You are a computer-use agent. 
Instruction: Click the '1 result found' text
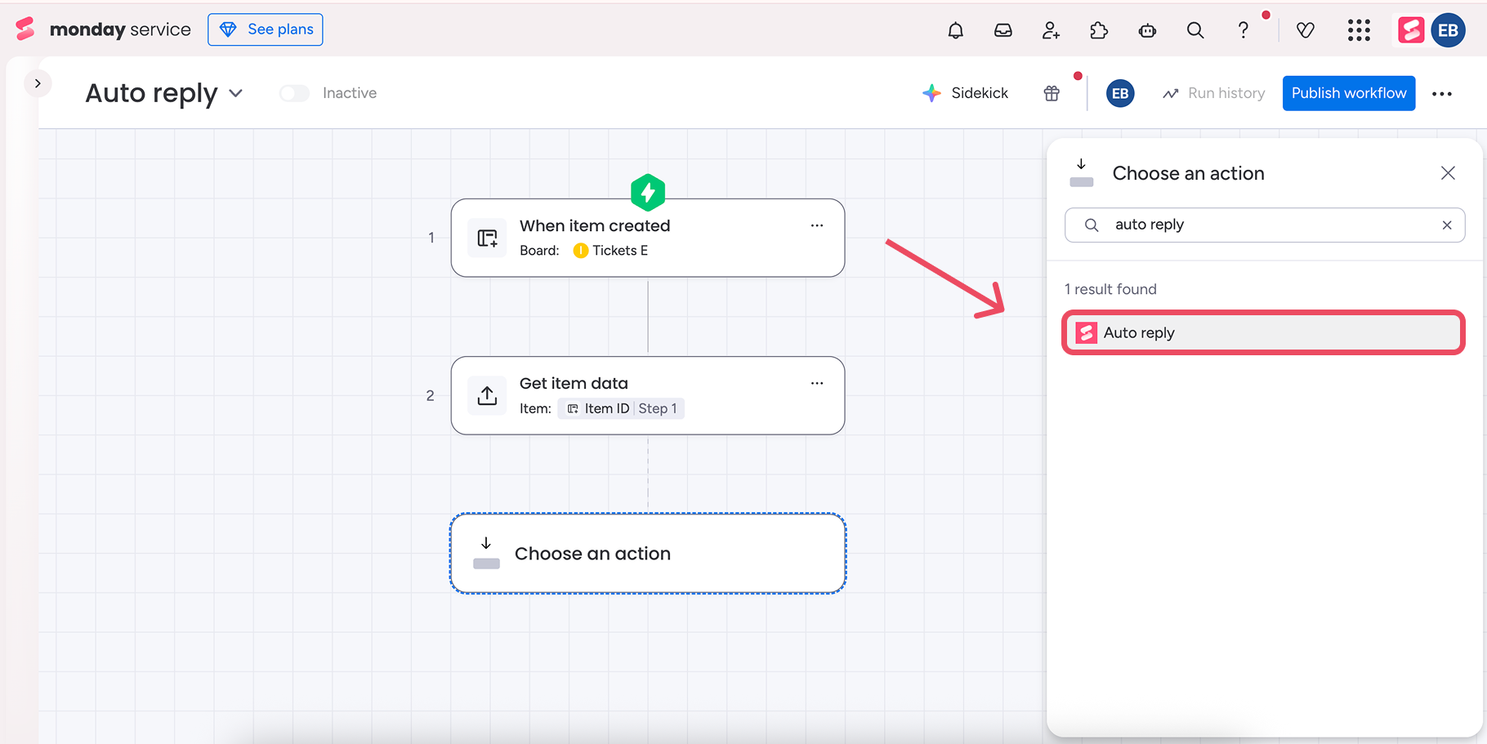click(1110, 289)
